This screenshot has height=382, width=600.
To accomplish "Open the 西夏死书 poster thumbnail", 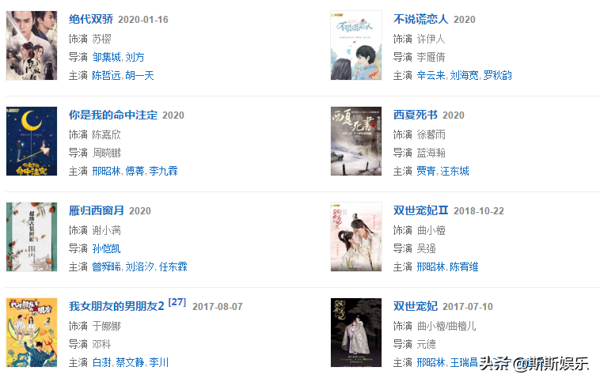I will pos(356,141).
